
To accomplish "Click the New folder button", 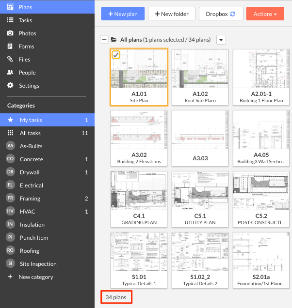I will click(171, 14).
